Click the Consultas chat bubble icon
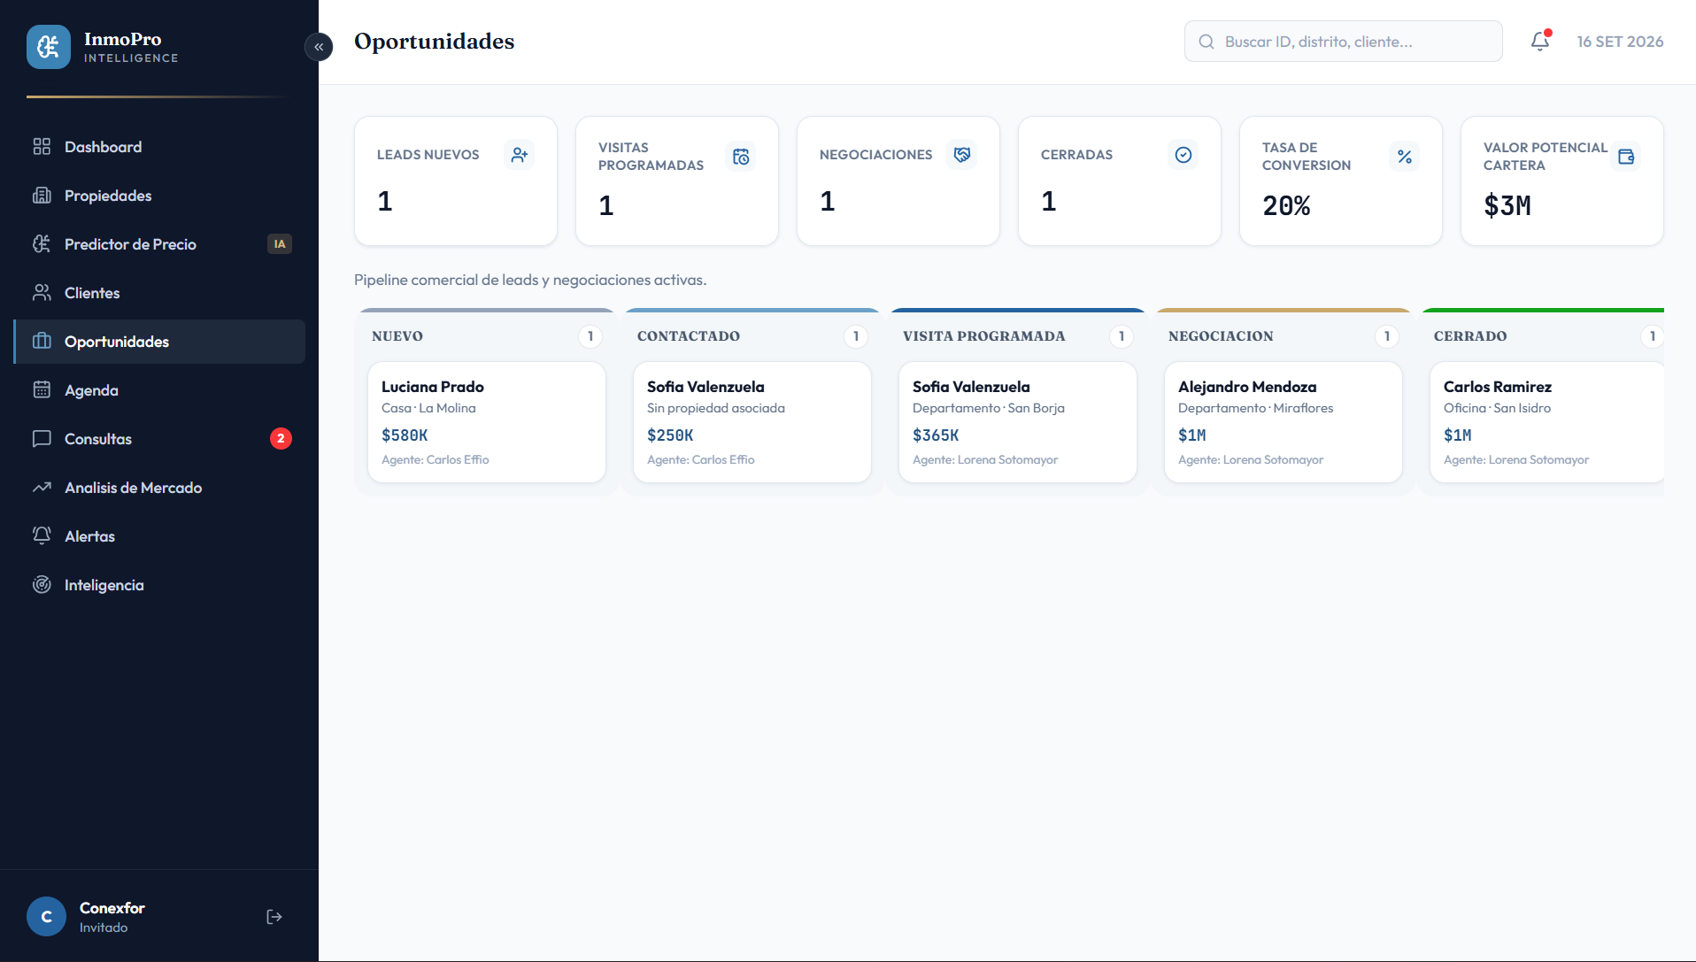1696x962 pixels. click(x=42, y=438)
